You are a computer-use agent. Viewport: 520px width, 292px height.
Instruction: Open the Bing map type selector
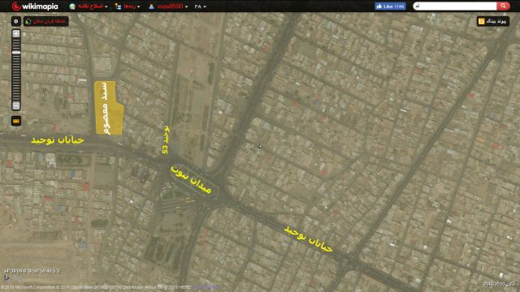(493, 21)
